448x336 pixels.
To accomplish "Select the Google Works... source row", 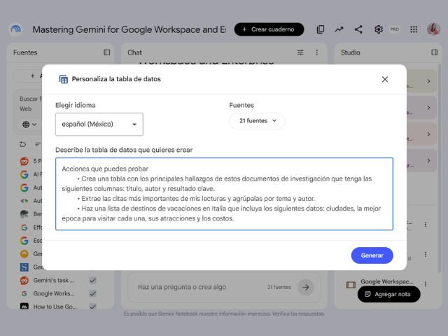I will 58,293.
